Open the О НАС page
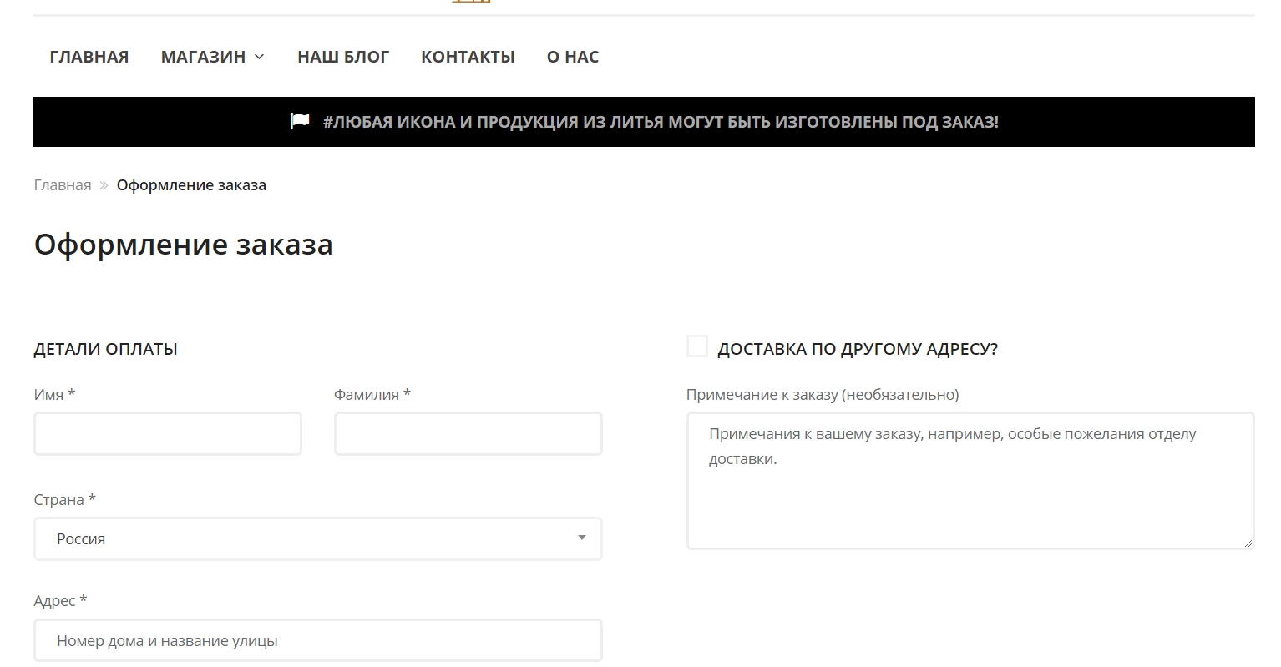Image resolution: width=1281 pixels, height=667 pixels. (x=573, y=57)
